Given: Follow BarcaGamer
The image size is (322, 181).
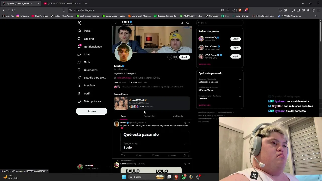Looking at the screenshot, I should [236, 48].
